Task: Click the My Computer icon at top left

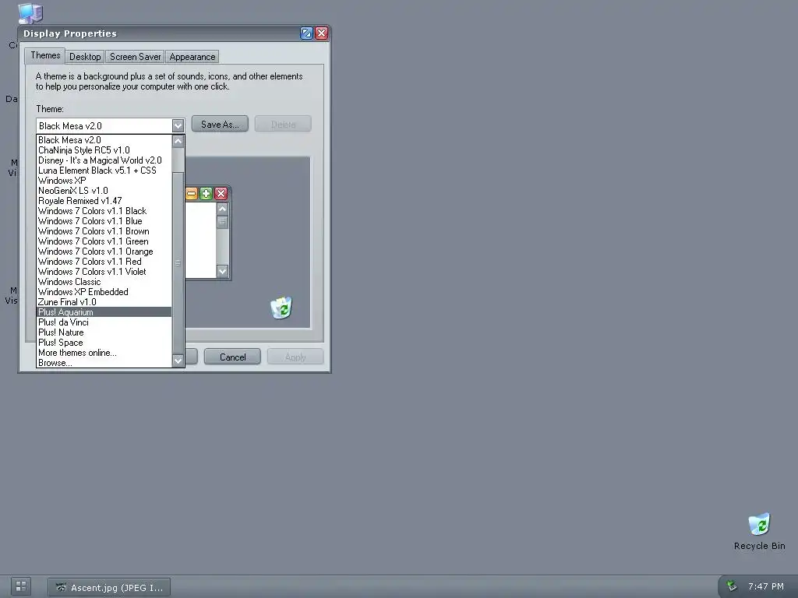Action: click(30, 12)
